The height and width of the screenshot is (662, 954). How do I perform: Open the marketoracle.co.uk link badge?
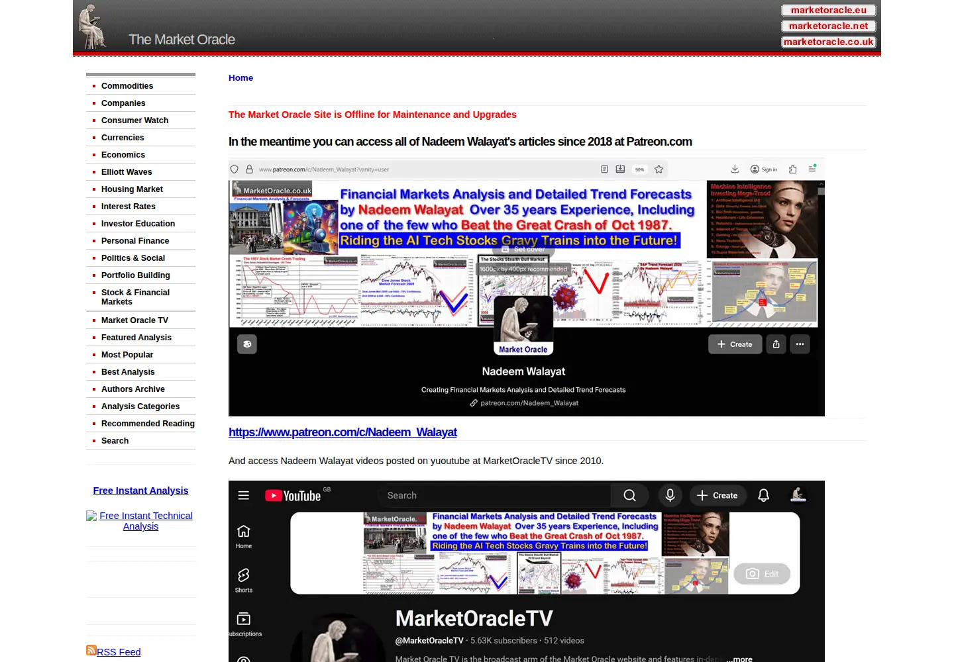coord(829,42)
